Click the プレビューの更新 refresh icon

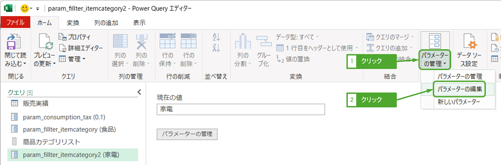coord(45,42)
